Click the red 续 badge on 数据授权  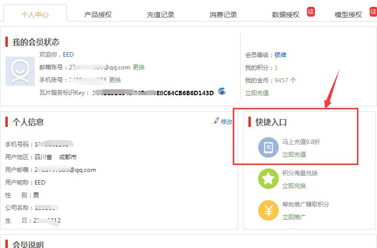point(311,12)
